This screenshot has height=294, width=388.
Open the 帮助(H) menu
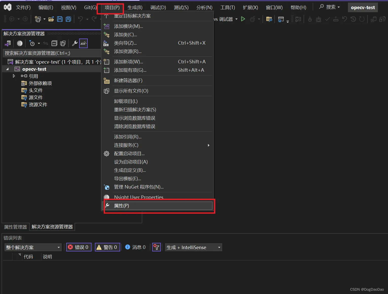pos(298,7)
